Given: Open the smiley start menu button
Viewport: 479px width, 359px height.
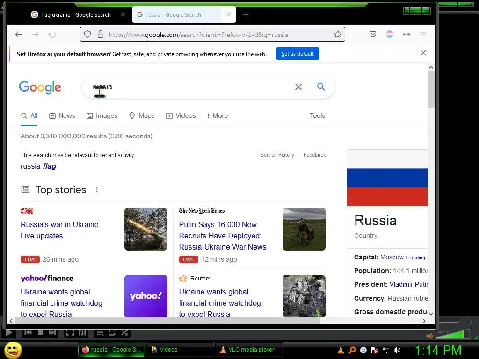Looking at the screenshot, I should pos(13,350).
